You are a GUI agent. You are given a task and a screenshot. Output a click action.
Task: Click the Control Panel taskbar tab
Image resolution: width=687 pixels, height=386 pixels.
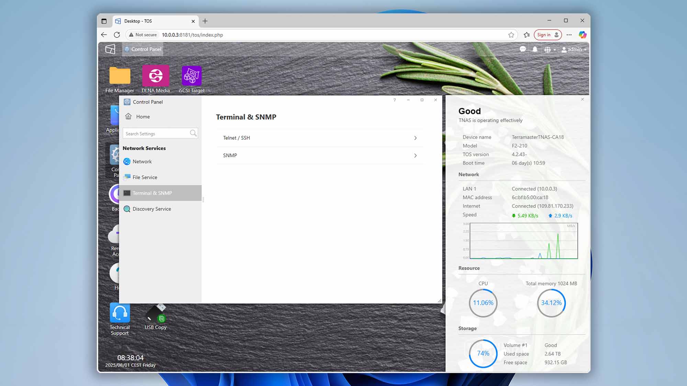click(x=143, y=49)
